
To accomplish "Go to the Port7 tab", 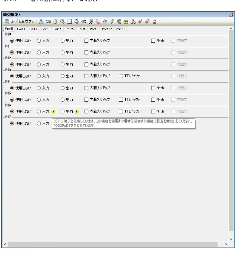I will (x=94, y=29).
